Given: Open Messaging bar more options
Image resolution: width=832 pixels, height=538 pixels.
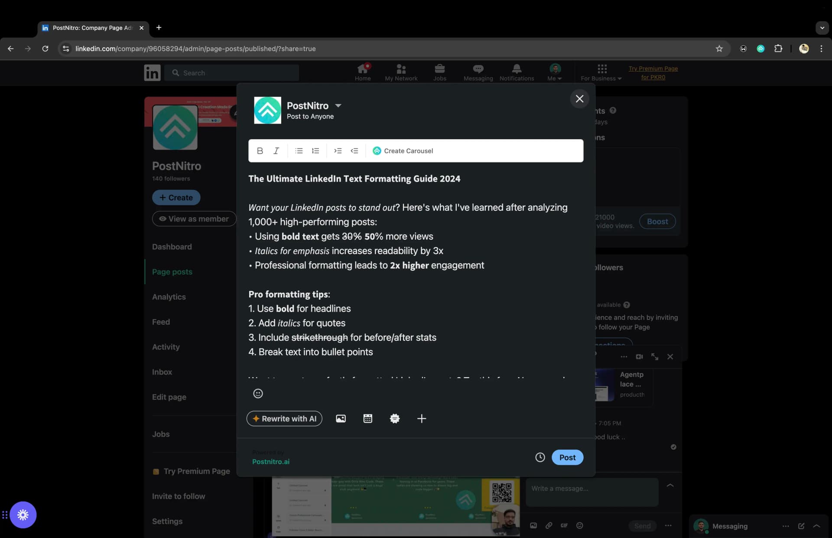Looking at the screenshot, I should [x=786, y=526].
